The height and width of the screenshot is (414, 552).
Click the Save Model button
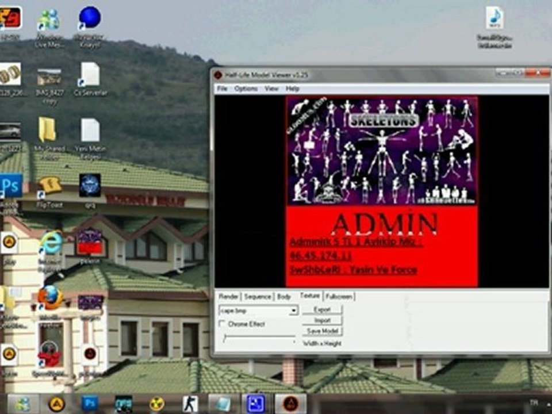[x=322, y=331]
